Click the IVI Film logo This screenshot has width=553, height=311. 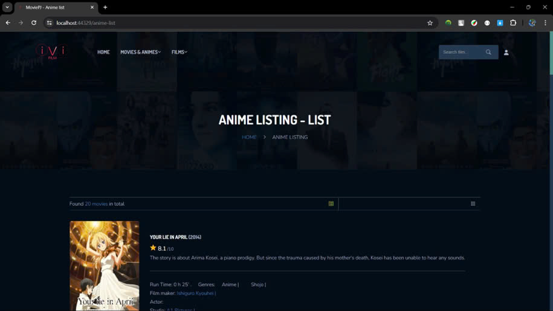tap(52, 52)
